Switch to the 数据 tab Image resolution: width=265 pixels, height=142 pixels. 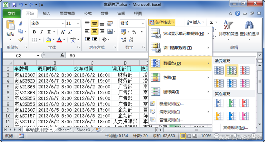pyautogui.click(x=104, y=14)
